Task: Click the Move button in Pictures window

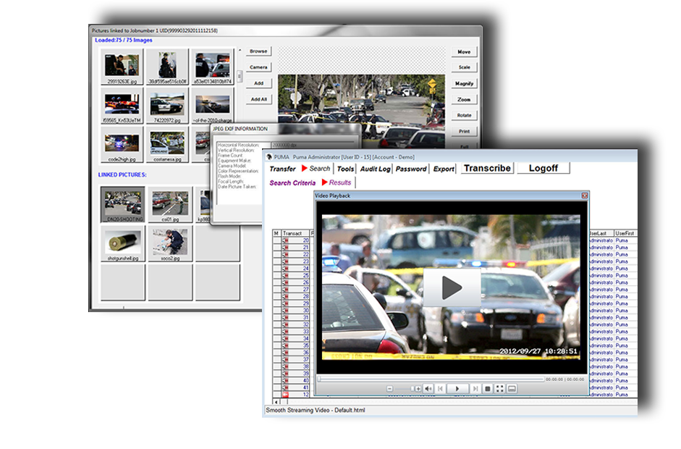Action: (x=464, y=51)
